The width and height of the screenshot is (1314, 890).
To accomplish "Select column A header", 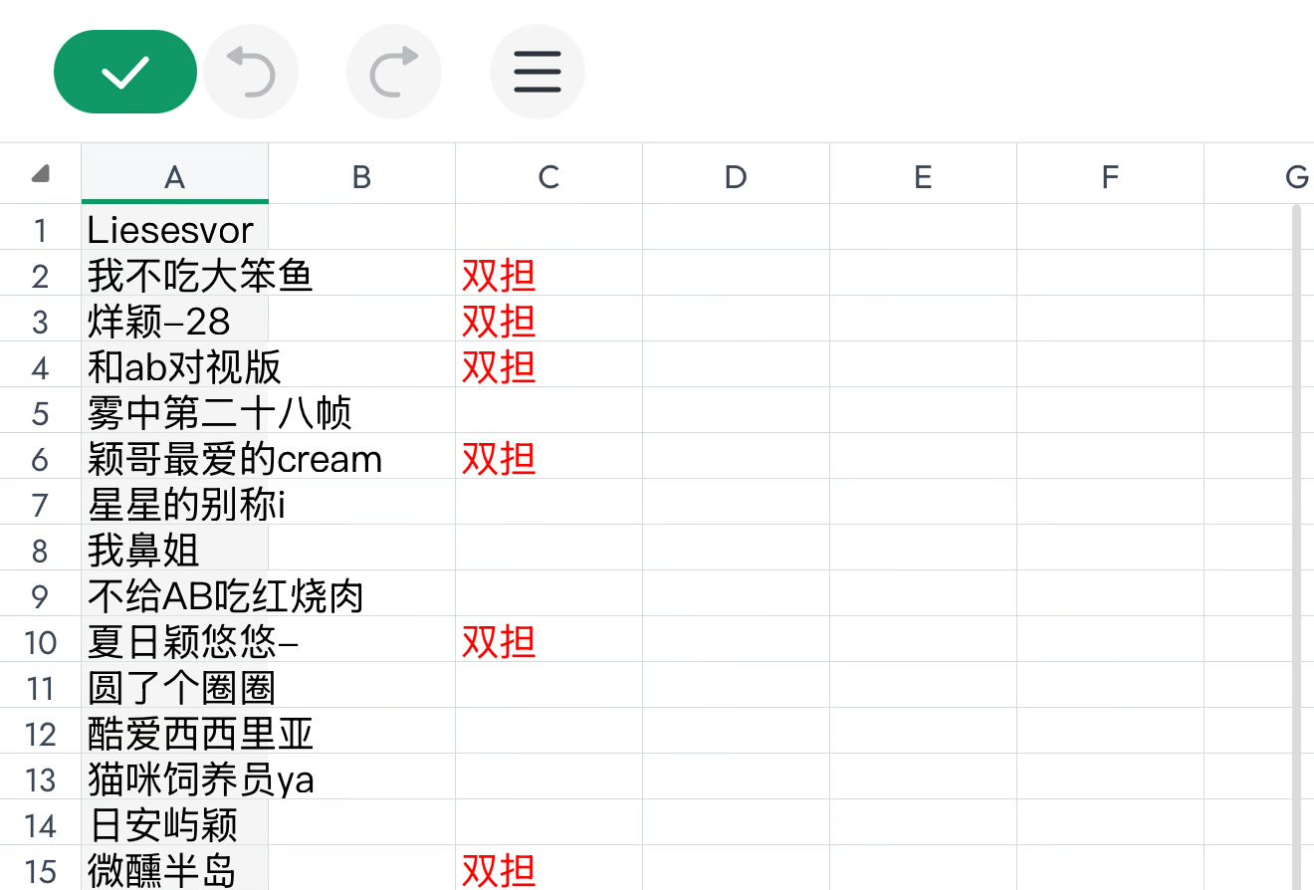I will coord(174,175).
